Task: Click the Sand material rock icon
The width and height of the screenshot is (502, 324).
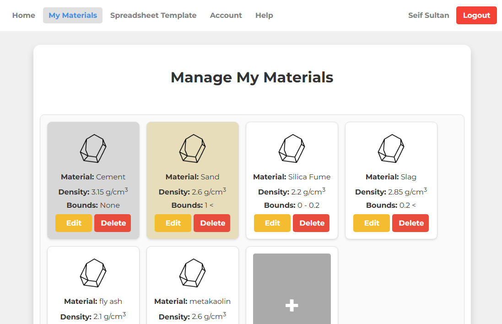Action: click(192, 149)
